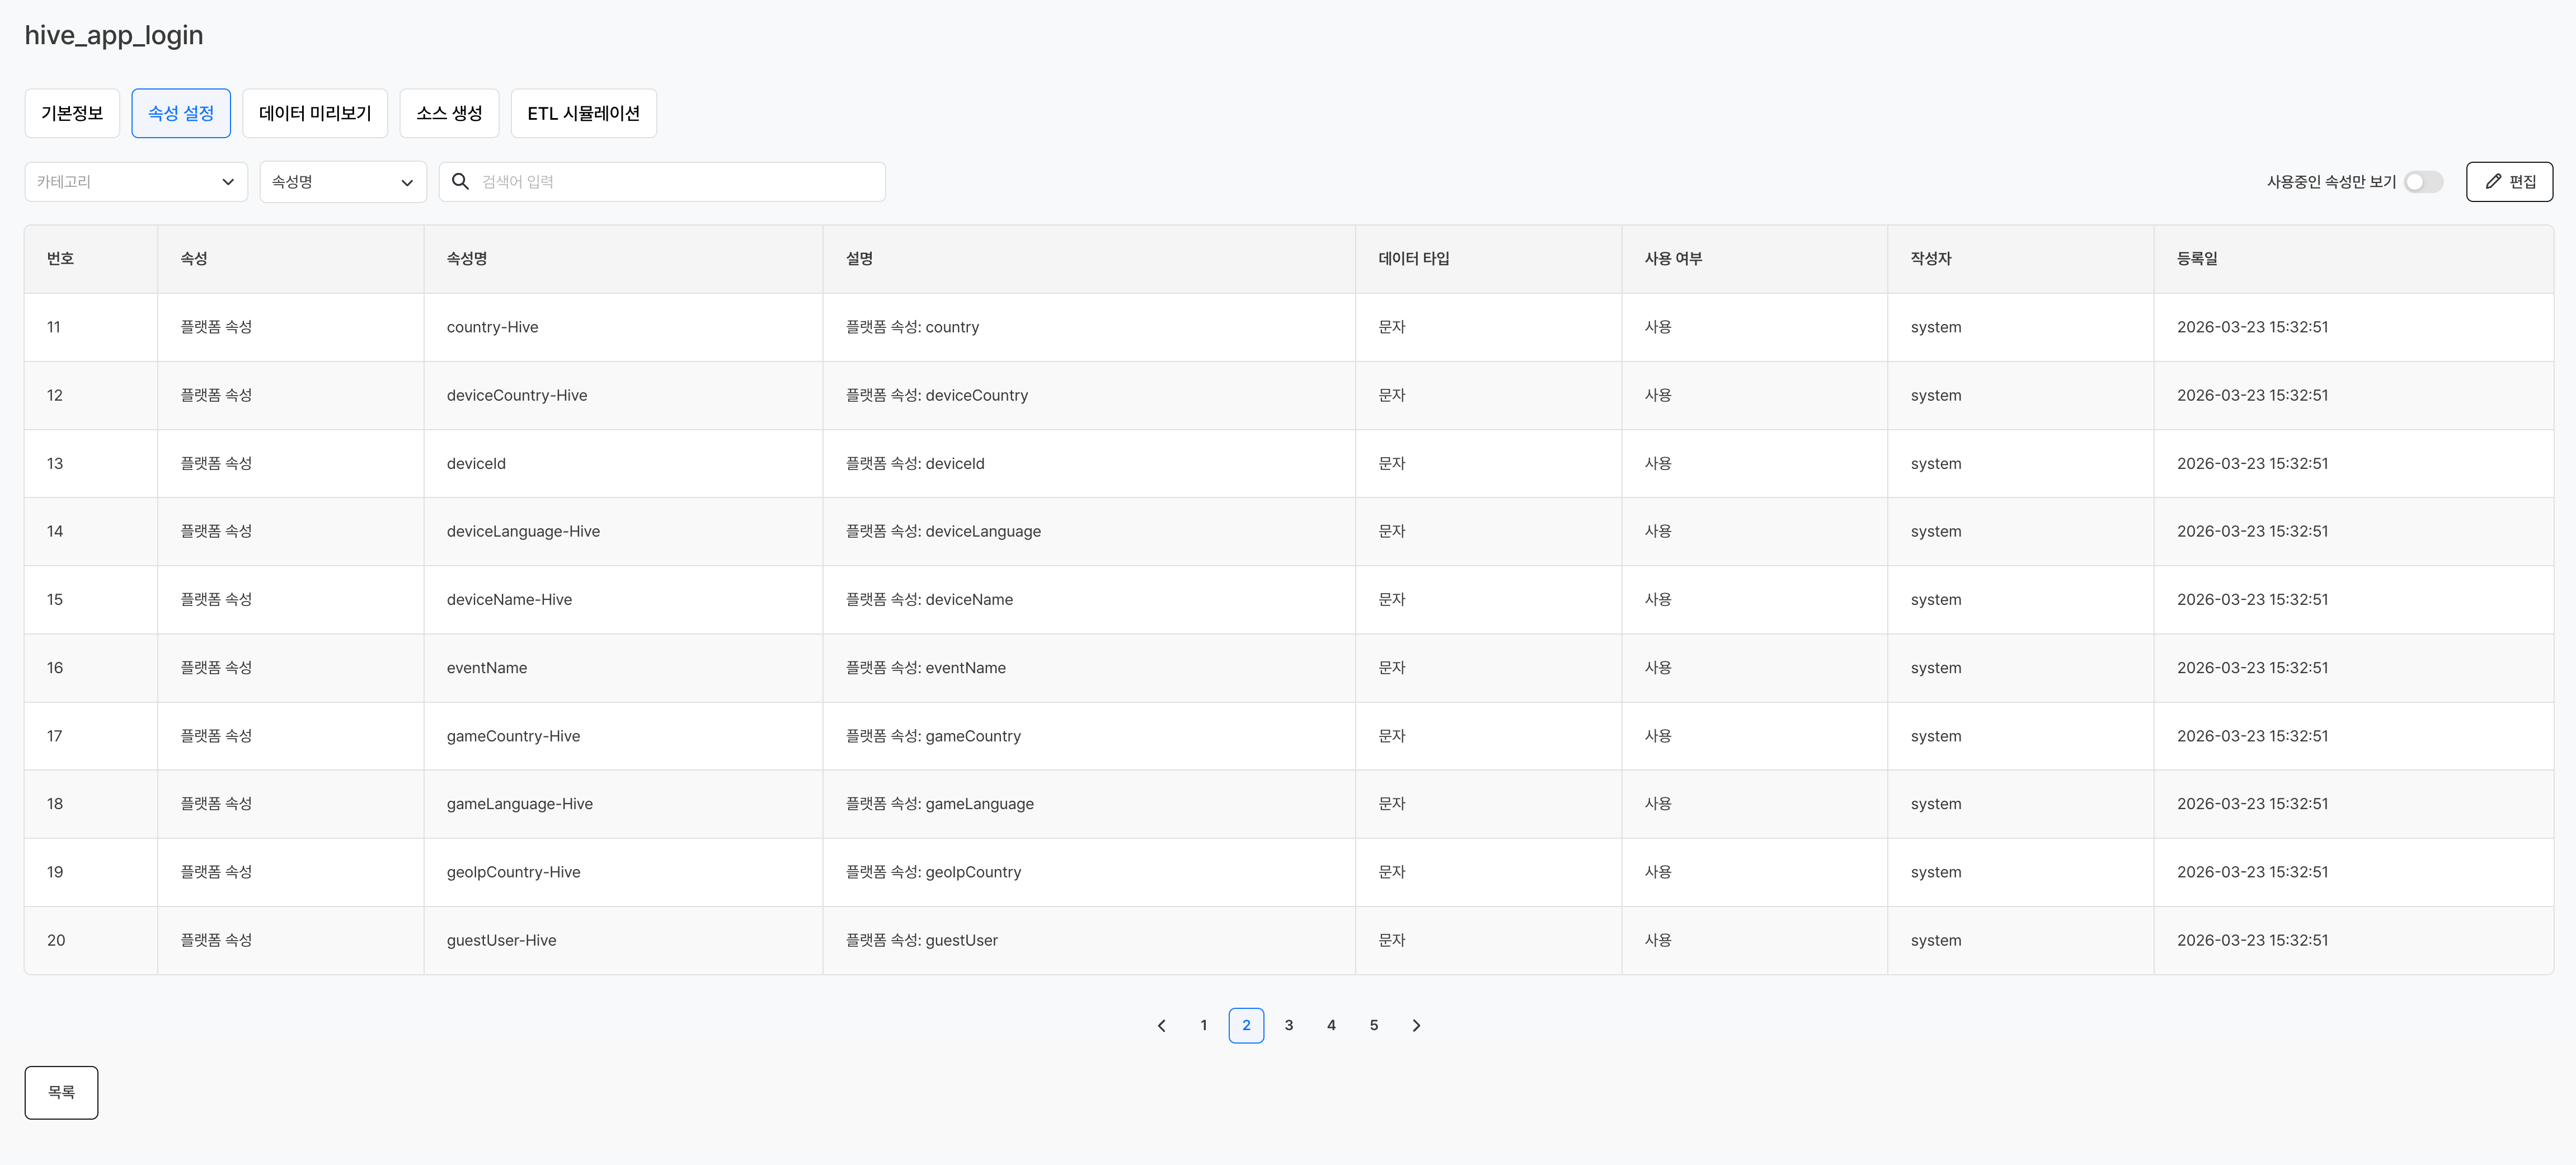Click the 속성 설정 tab
The height and width of the screenshot is (1165, 2576).
[181, 113]
